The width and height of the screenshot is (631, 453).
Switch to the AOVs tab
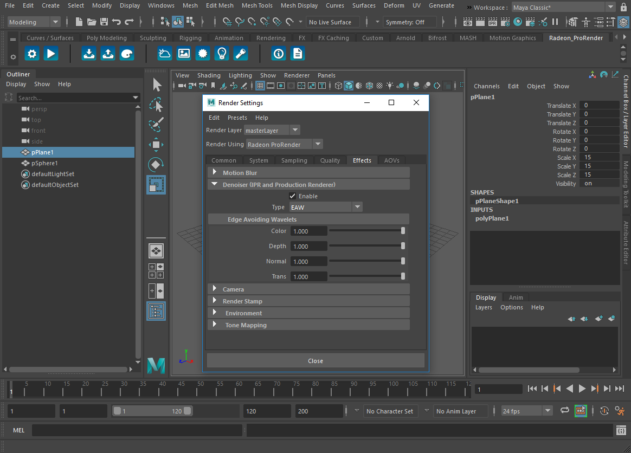coord(391,160)
